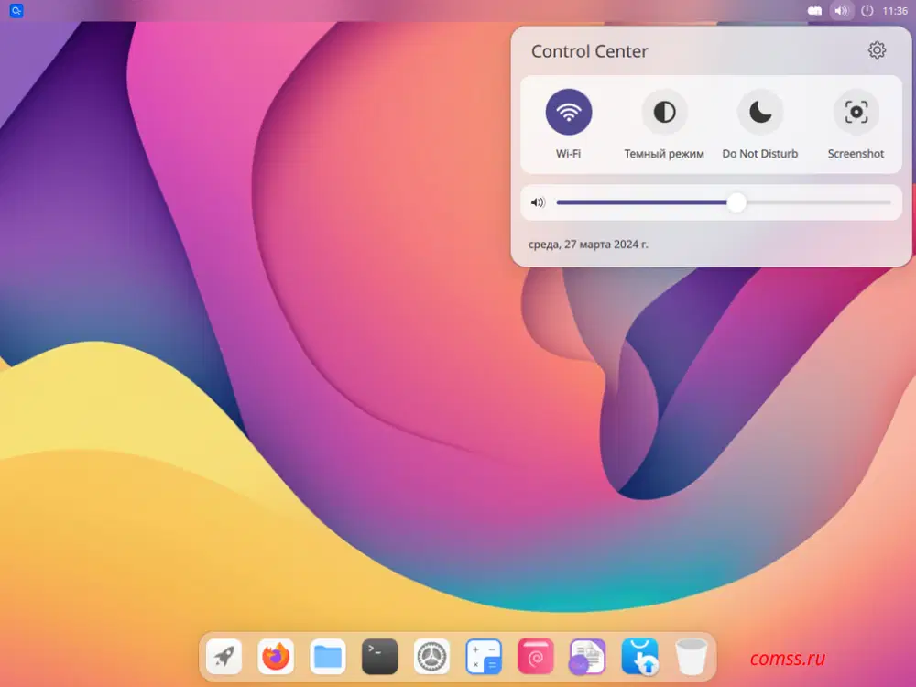The width and height of the screenshot is (916, 687).
Task: Launch Firefox from the dock
Action: click(x=276, y=657)
